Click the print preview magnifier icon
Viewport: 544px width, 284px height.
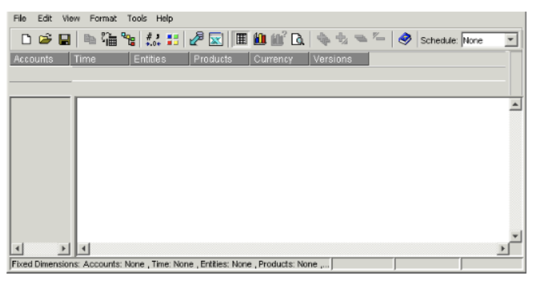coord(297,41)
